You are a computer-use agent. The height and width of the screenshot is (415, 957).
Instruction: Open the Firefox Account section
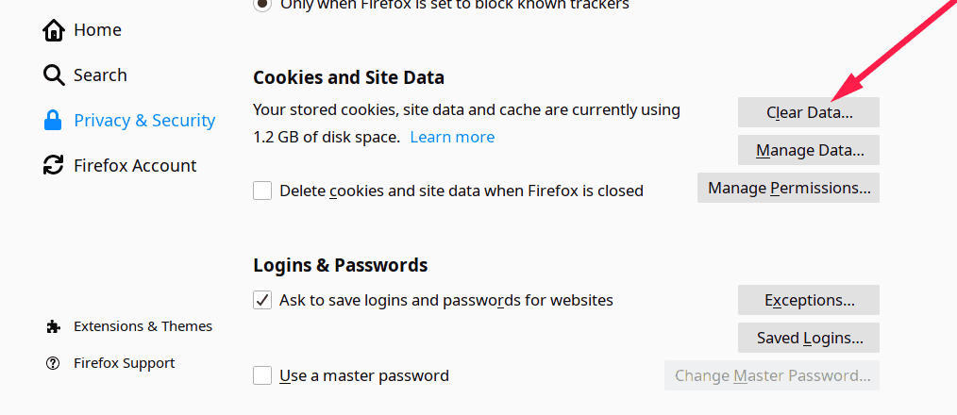coord(135,166)
